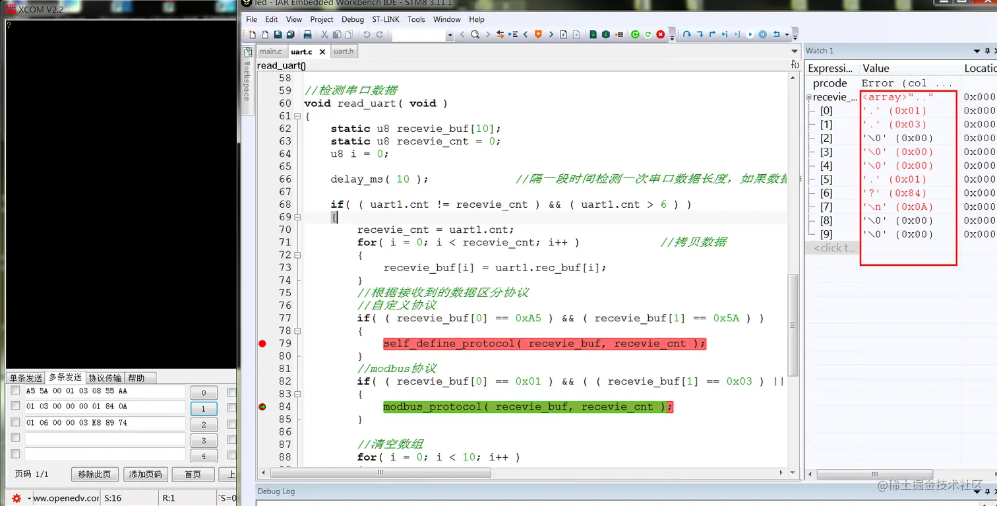This screenshot has height=506, width=997.
Task: Close the uart.c tab with its X
Action: (322, 51)
